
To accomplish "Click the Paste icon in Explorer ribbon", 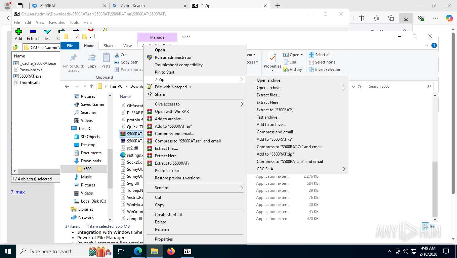I will 106,58.
